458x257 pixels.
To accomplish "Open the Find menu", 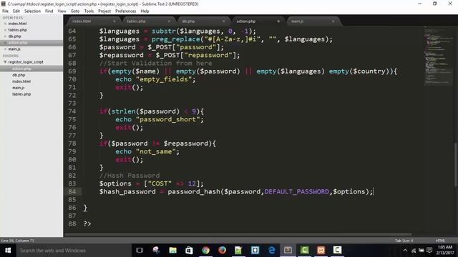I will 49,11.
